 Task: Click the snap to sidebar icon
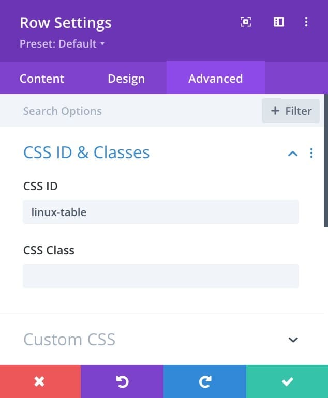pyautogui.click(x=279, y=22)
